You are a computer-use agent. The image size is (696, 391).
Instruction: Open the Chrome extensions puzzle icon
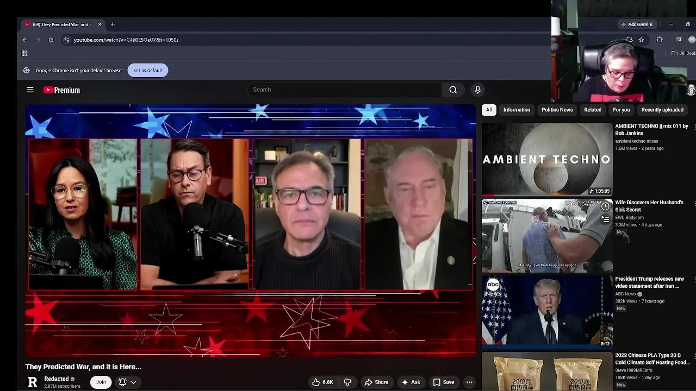click(660, 40)
